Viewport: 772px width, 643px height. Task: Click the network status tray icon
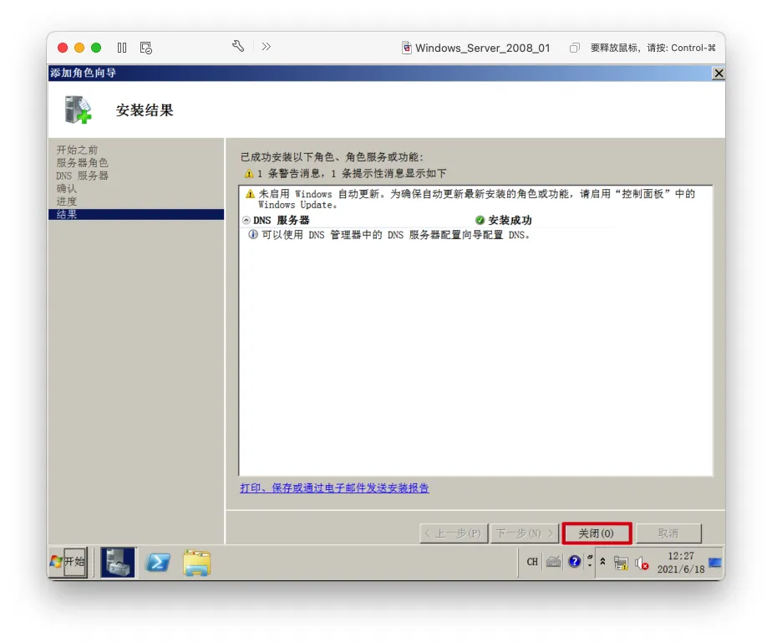coord(622,564)
